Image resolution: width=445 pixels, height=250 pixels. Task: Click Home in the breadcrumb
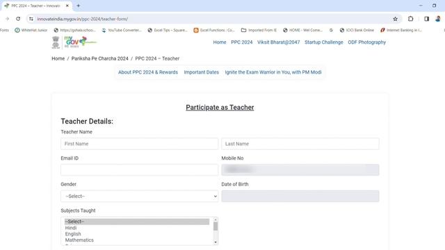[58, 58]
